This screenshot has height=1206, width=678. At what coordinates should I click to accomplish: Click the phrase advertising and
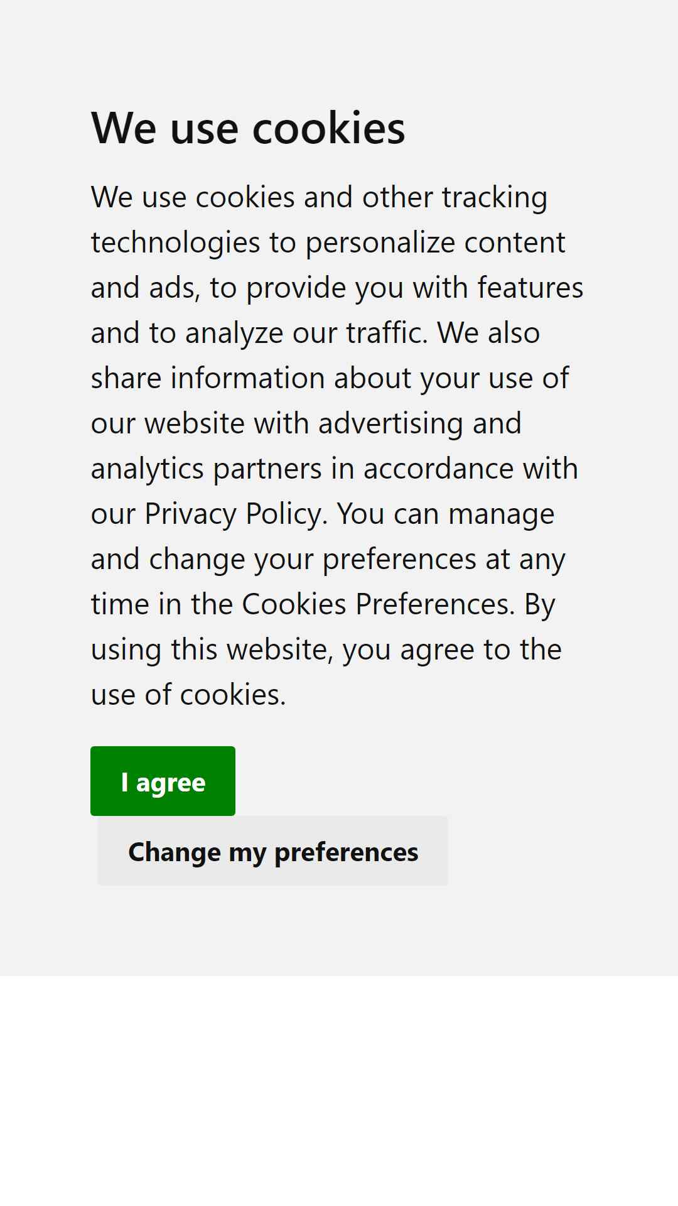coord(419,423)
